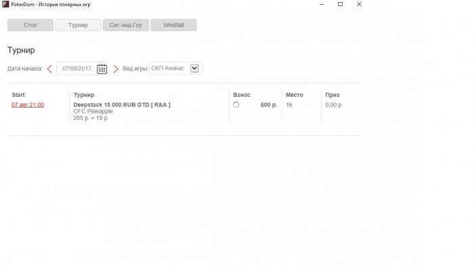The width and height of the screenshot is (474, 266).
Task: Click the Start column header
Action: tap(18, 95)
